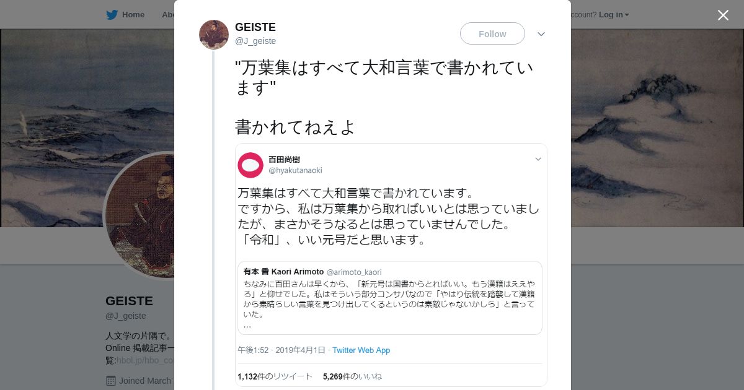Click the Twitter Web App source link
744x390 pixels.
(361, 350)
